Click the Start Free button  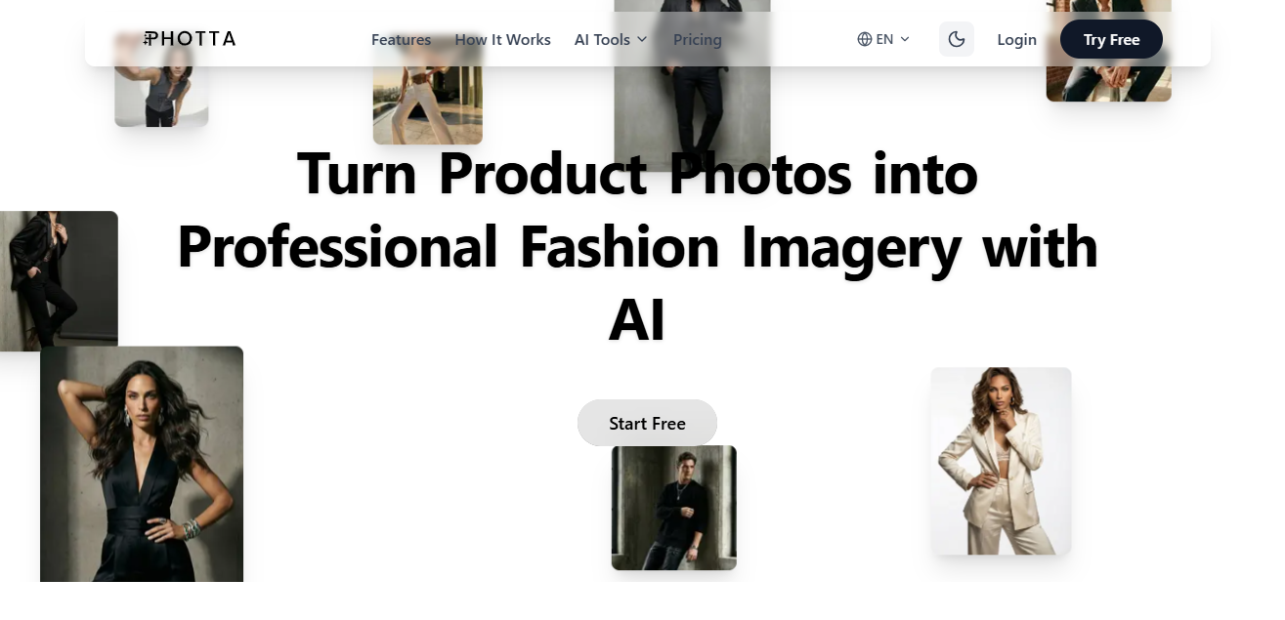[x=647, y=423]
